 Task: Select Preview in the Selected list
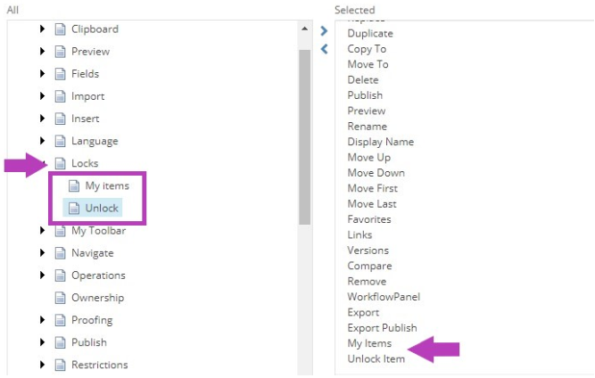[x=366, y=111]
